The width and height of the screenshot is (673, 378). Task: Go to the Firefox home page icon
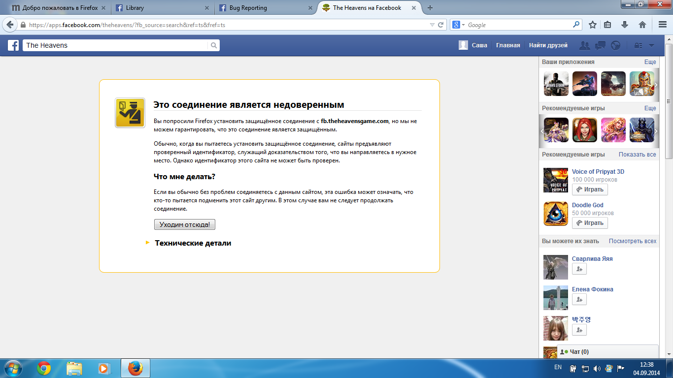[x=642, y=25]
